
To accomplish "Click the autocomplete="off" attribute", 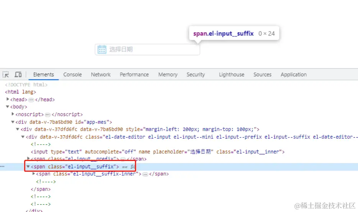I will click(110, 152).
